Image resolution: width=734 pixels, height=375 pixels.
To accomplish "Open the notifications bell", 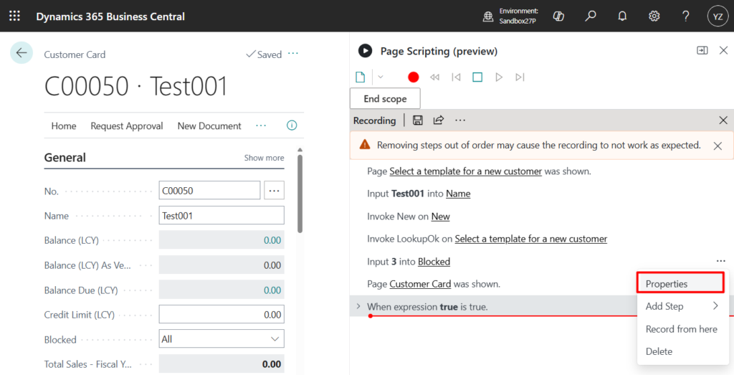I will 622,16.
